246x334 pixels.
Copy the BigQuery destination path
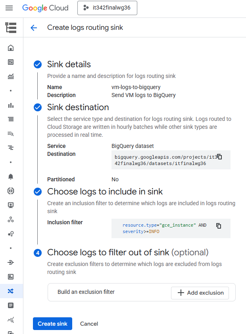[219, 157]
